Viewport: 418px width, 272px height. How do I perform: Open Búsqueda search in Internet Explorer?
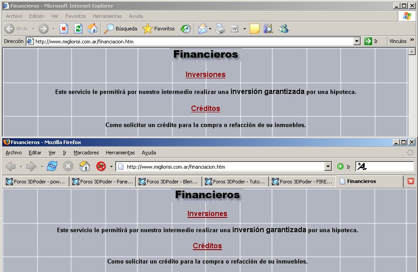pyautogui.click(x=120, y=29)
